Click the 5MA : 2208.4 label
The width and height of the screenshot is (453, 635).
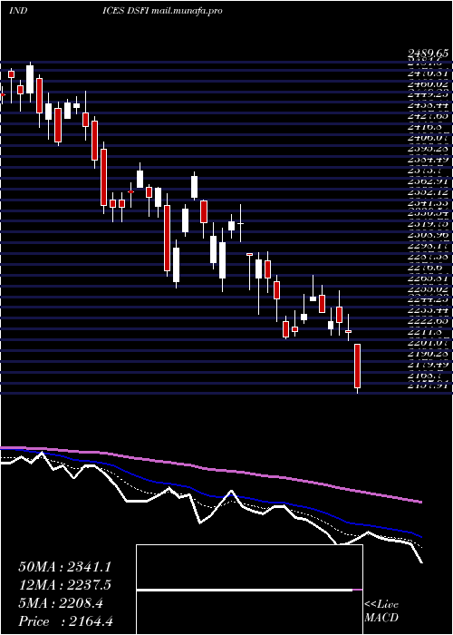61,603
